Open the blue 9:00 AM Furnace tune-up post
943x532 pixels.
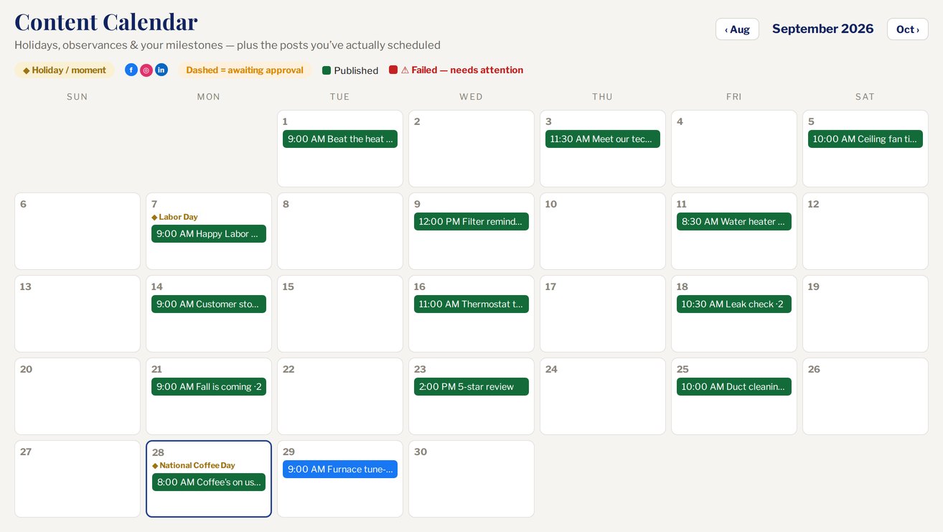340,470
